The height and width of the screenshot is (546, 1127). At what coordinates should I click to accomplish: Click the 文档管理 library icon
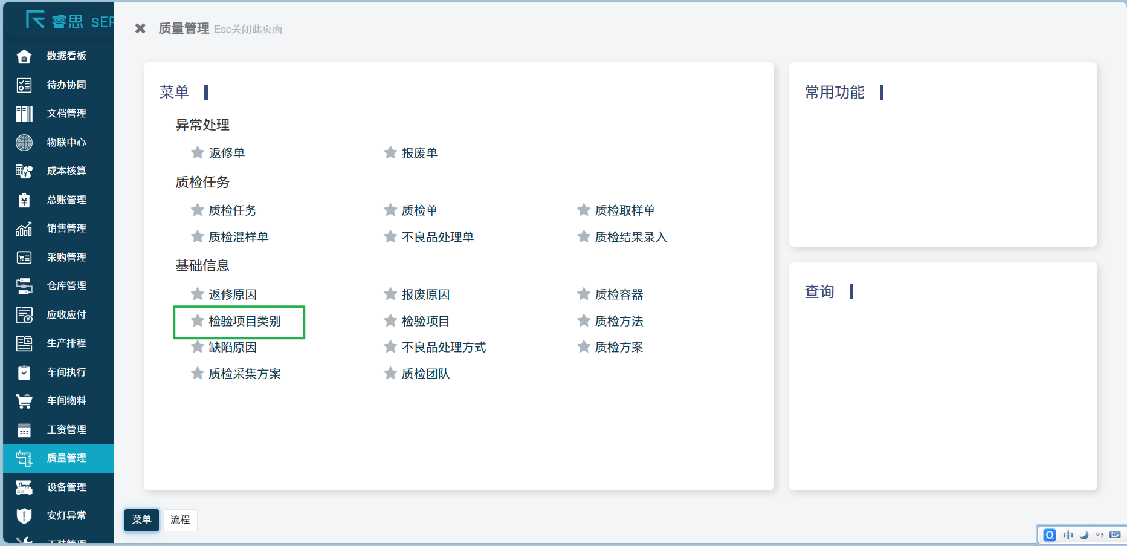click(24, 114)
